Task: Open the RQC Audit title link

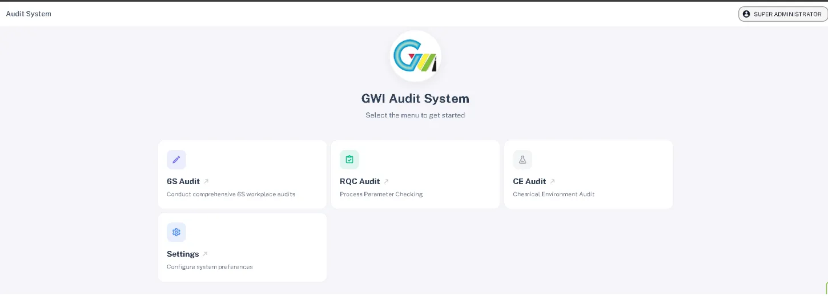Action: [x=360, y=181]
